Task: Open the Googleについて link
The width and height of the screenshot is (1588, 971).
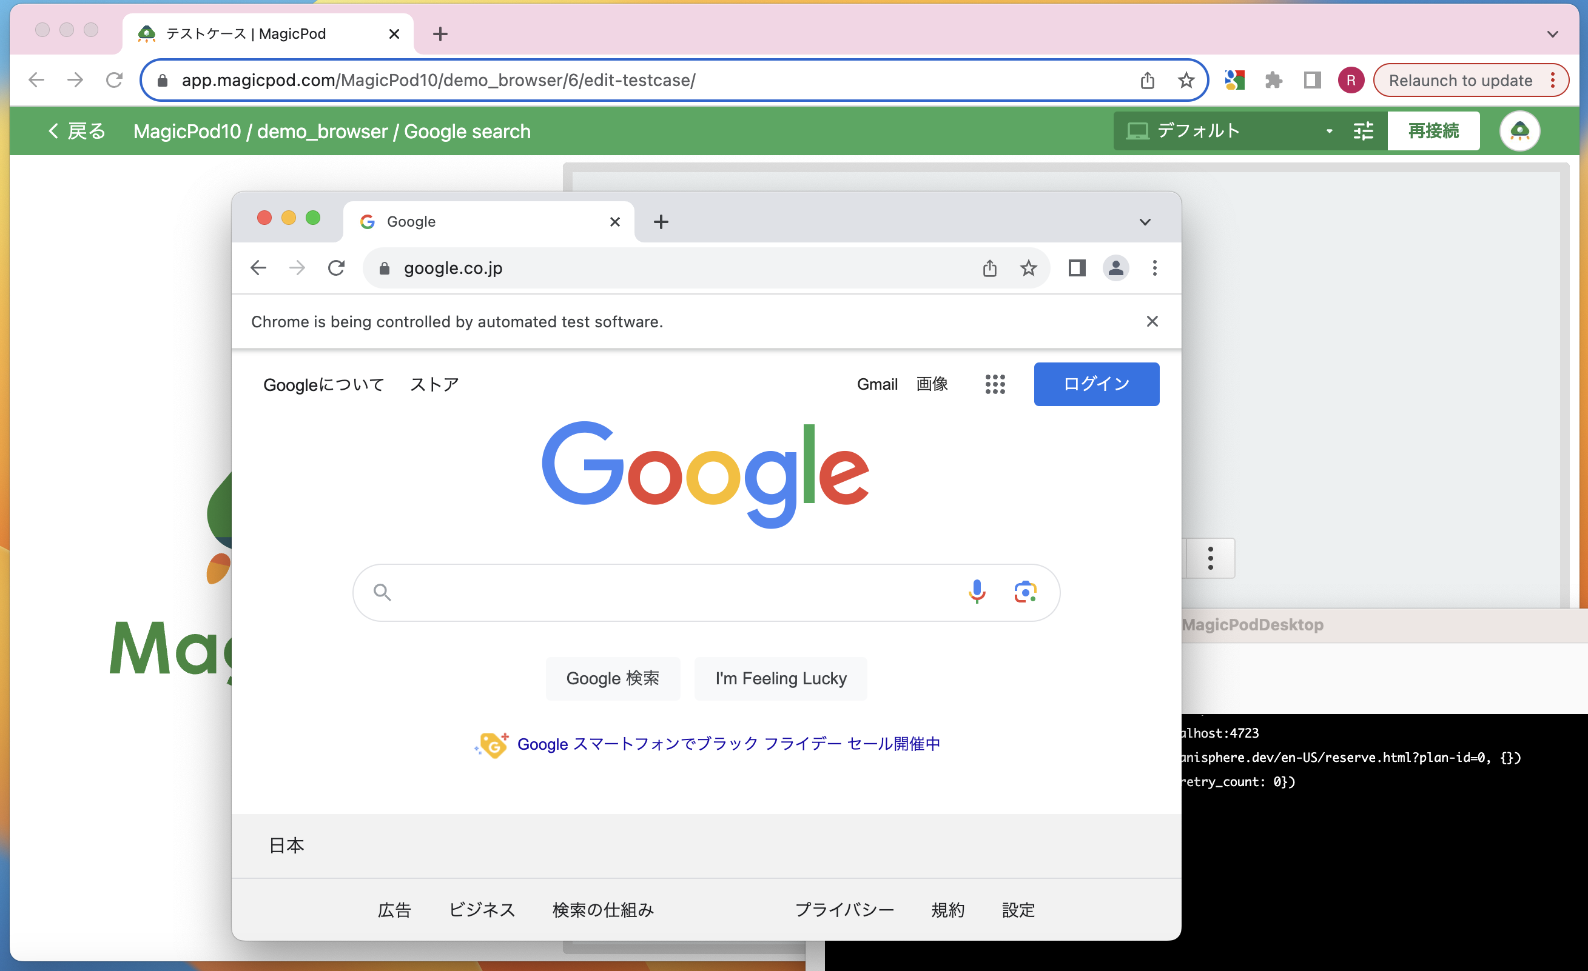Action: pos(323,384)
